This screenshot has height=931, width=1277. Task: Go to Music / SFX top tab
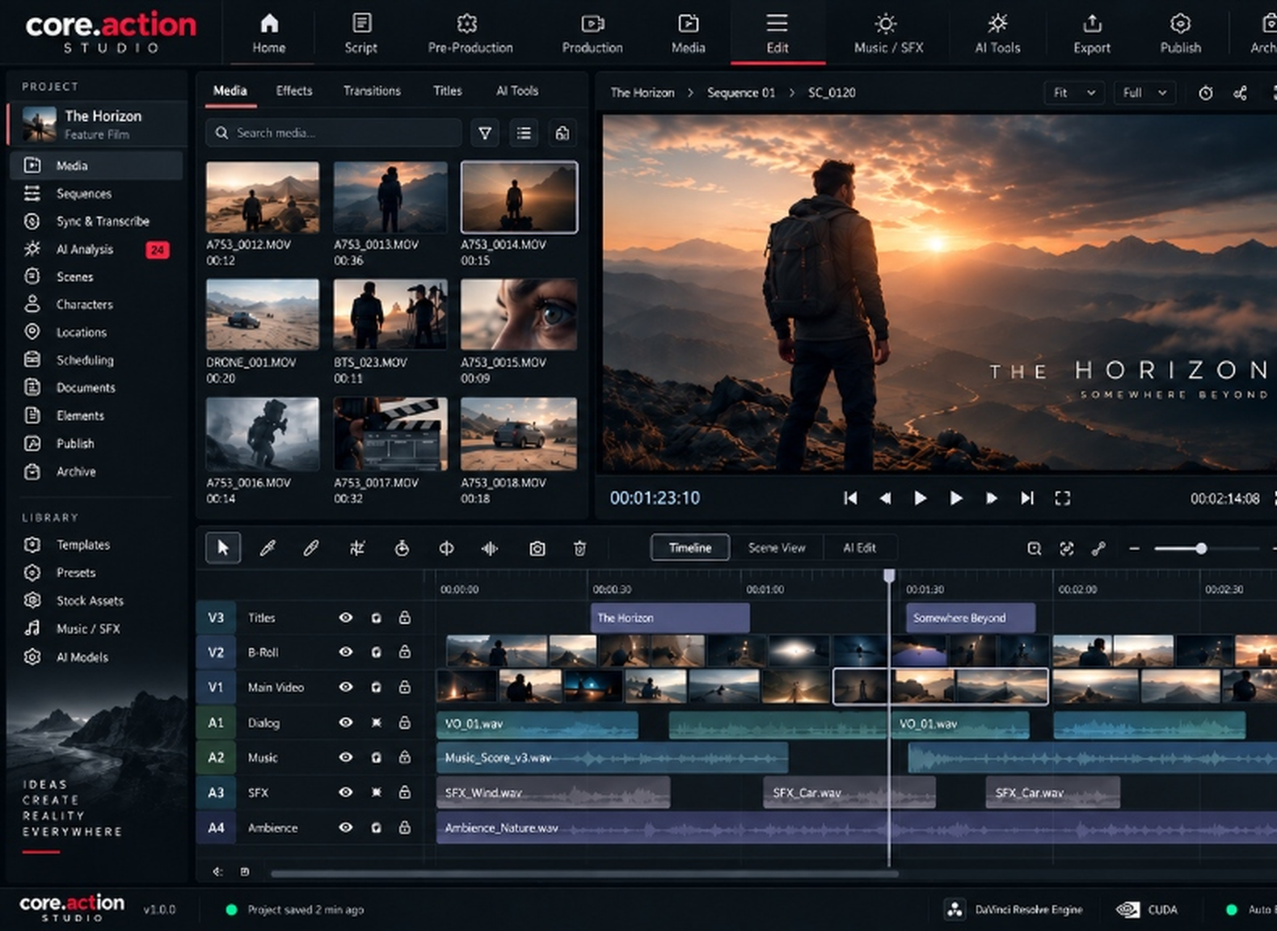coord(888,33)
